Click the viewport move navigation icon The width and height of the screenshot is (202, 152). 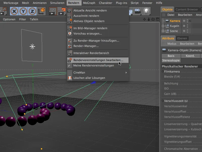(x=144, y=20)
